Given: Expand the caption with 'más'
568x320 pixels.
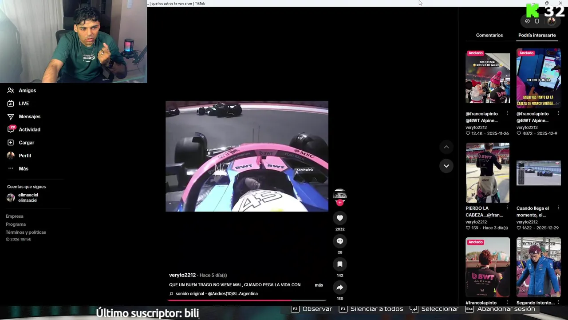Looking at the screenshot, I should point(319,285).
